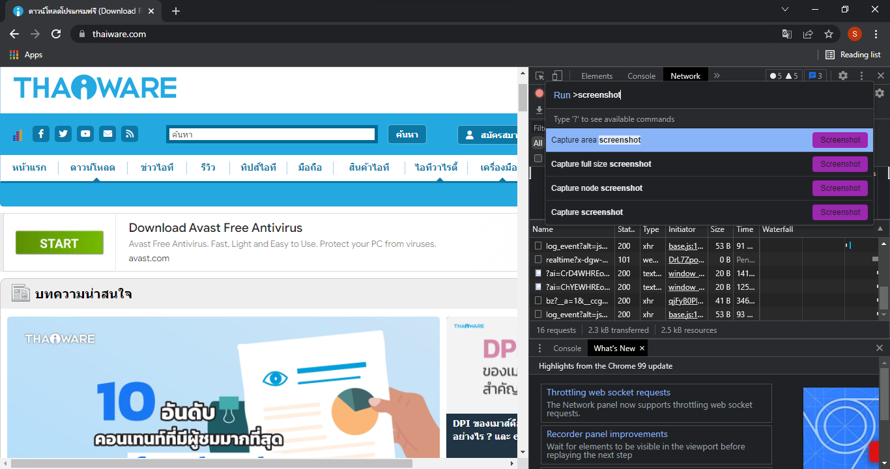Choose Capture node screenshot command
The width and height of the screenshot is (890, 469).
pos(710,188)
